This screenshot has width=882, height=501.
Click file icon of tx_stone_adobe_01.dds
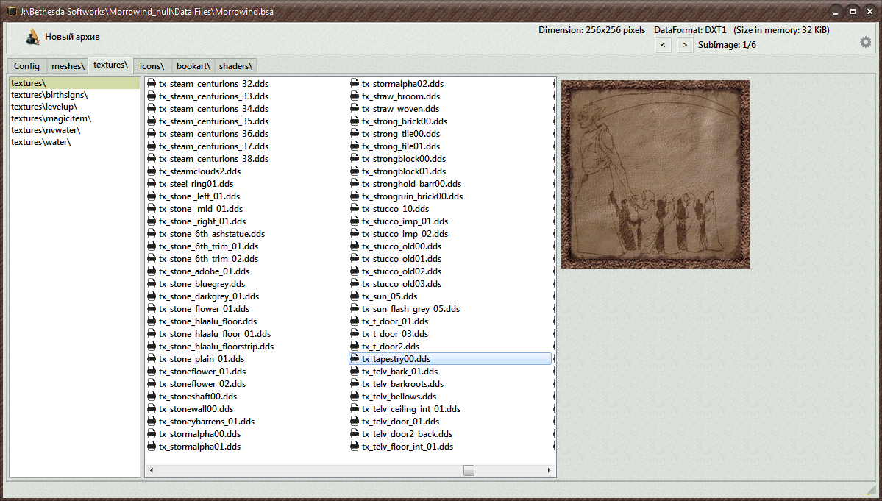click(x=152, y=271)
